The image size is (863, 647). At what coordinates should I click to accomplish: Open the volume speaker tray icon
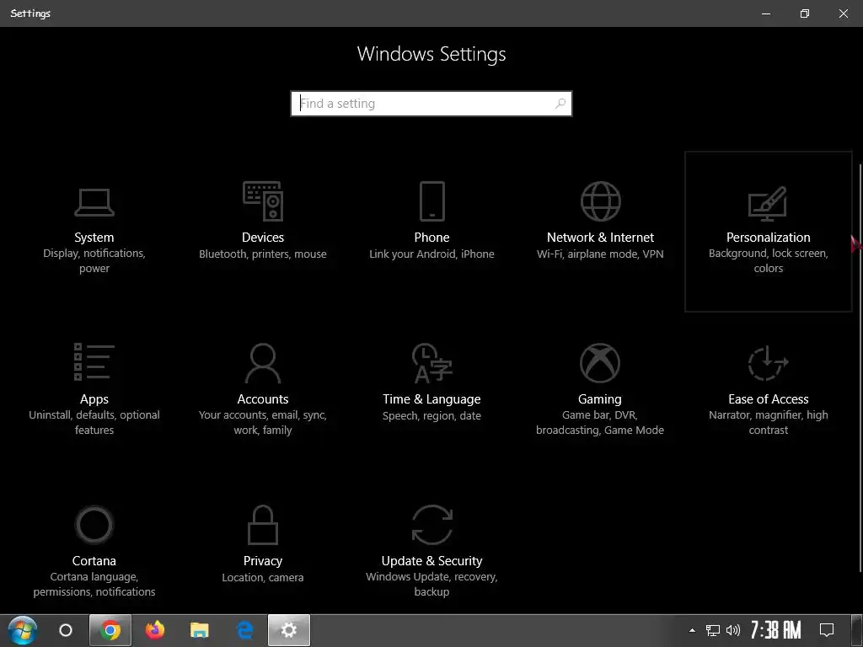(x=732, y=630)
